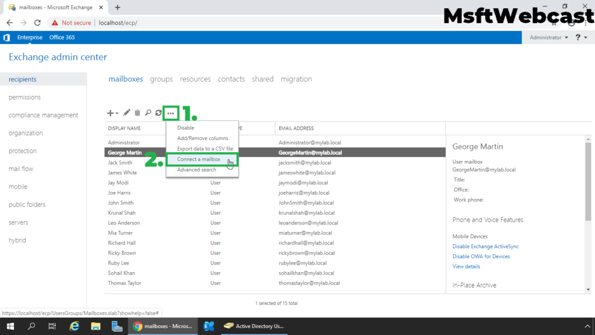The width and height of the screenshot is (595, 335).
Task: Click the edit pencil icon
Action: click(126, 113)
